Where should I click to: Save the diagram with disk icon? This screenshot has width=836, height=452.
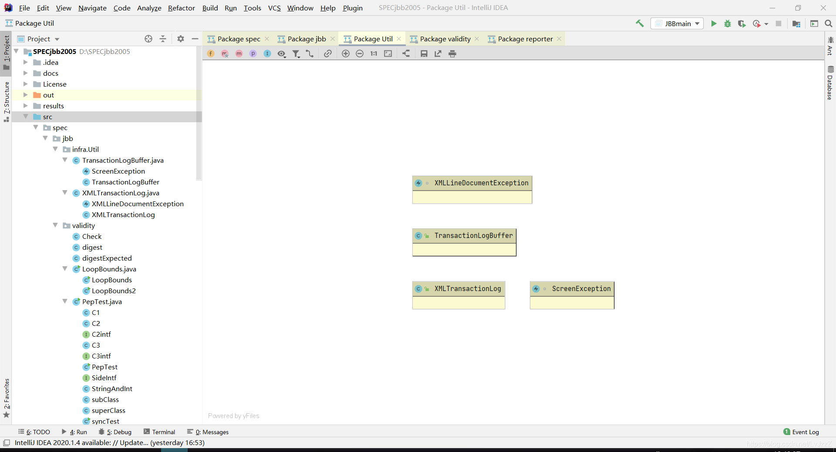(x=424, y=54)
